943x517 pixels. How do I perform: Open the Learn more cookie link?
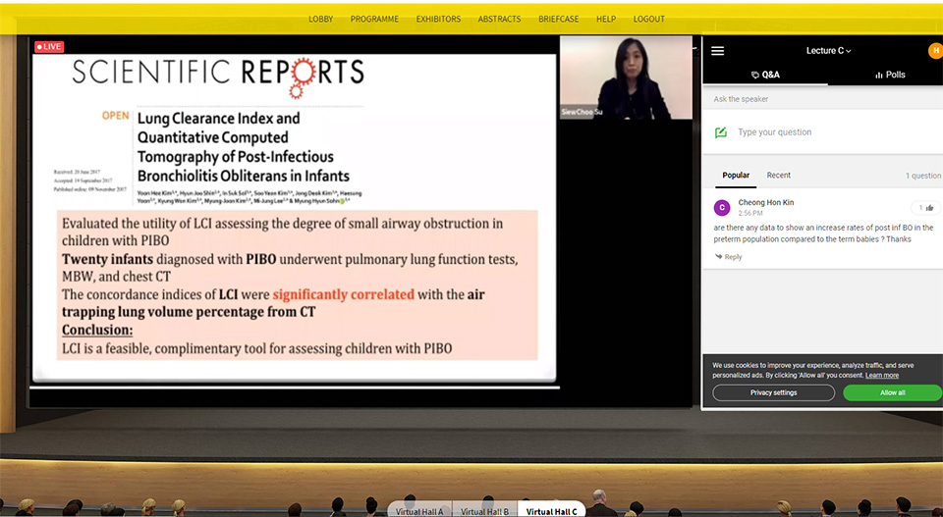tap(882, 376)
